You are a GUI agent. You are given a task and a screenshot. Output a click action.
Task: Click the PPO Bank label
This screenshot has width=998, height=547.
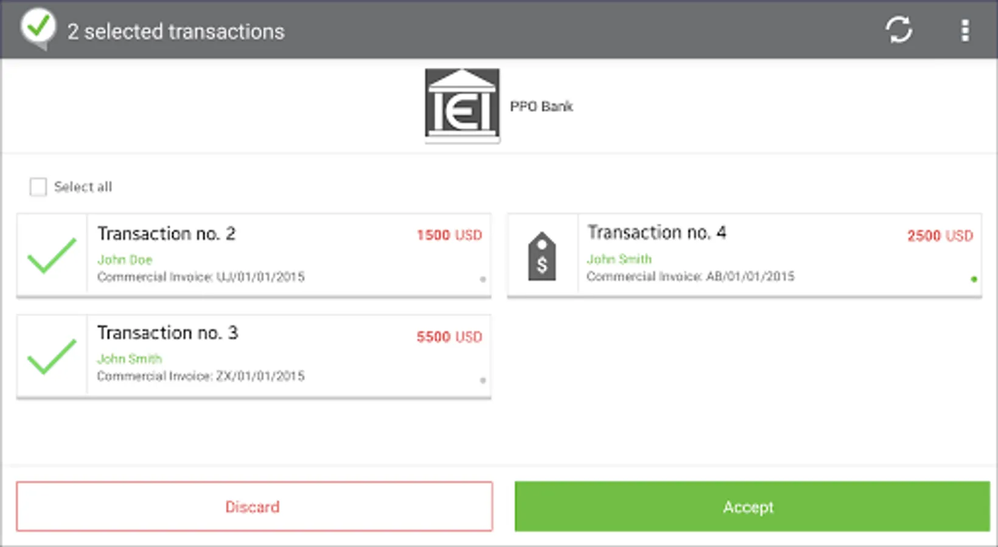[x=541, y=106]
